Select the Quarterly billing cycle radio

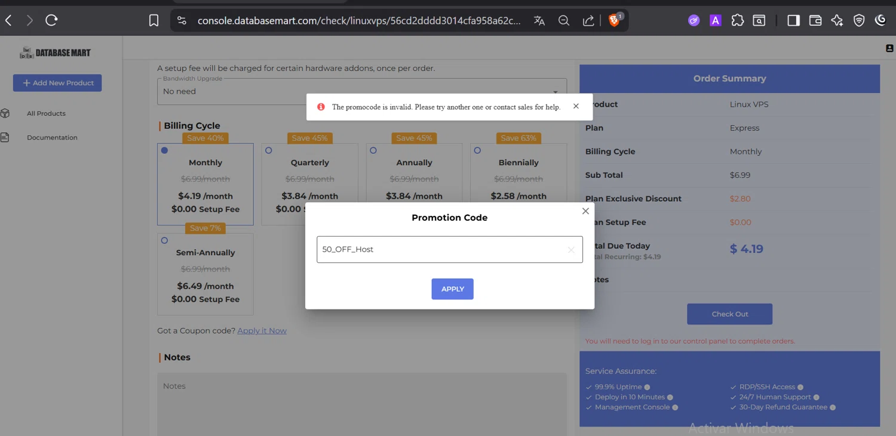point(269,150)
